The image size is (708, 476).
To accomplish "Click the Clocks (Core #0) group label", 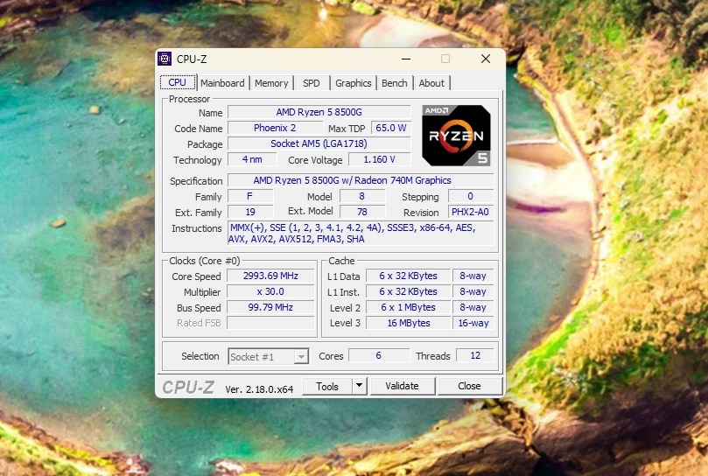I will [205, 261].
